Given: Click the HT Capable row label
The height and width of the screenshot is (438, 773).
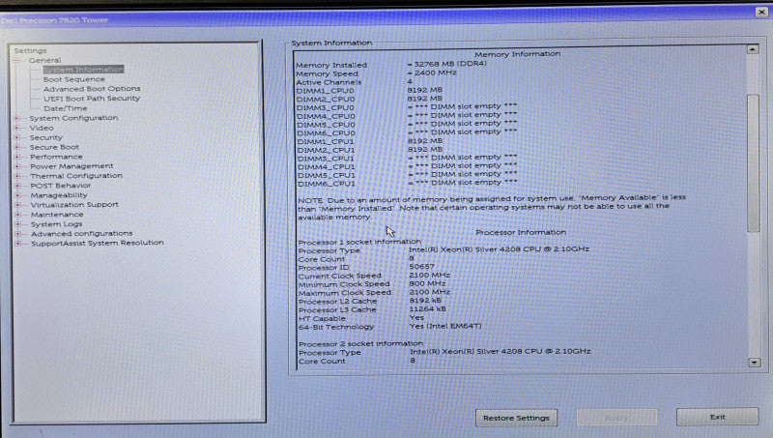Looking at the screenshot, I should pyautogui.click(x=322, y=319).
